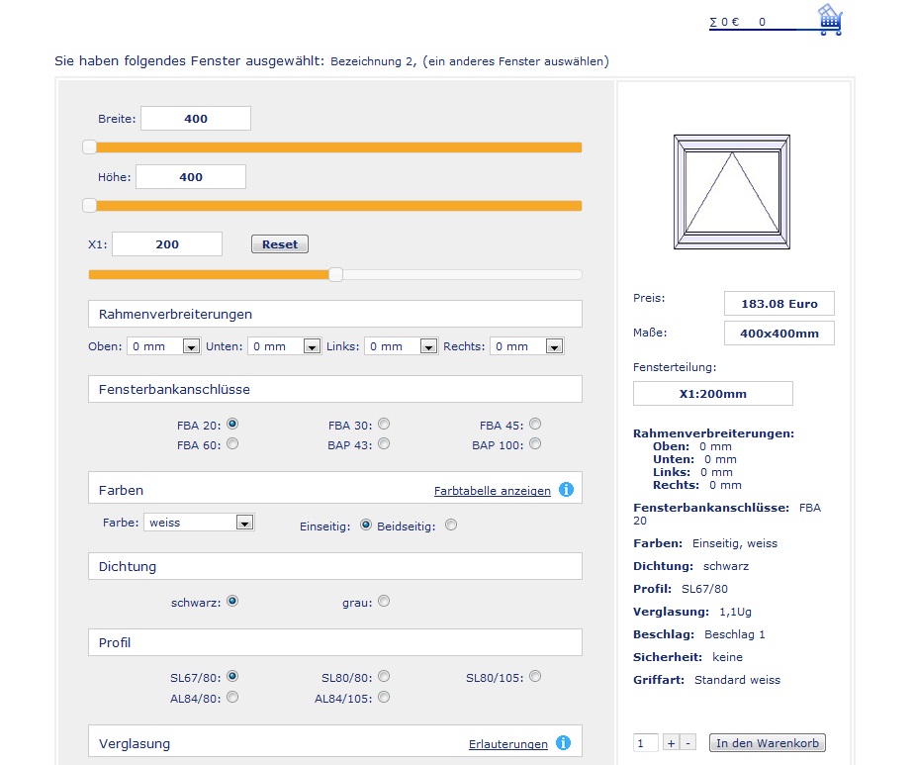Select FBA 30 radio button
Screen dimensions: 915x765
(x=384, y=424)
